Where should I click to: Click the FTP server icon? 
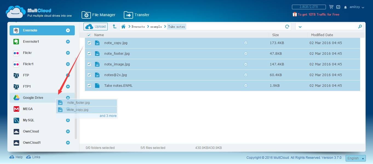pos(16,75)
